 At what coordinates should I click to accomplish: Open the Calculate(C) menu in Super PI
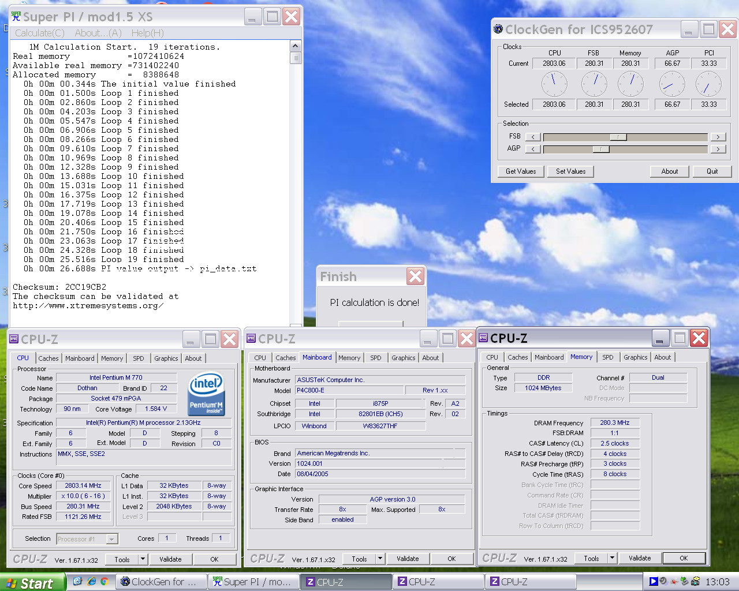coord(40,33)
